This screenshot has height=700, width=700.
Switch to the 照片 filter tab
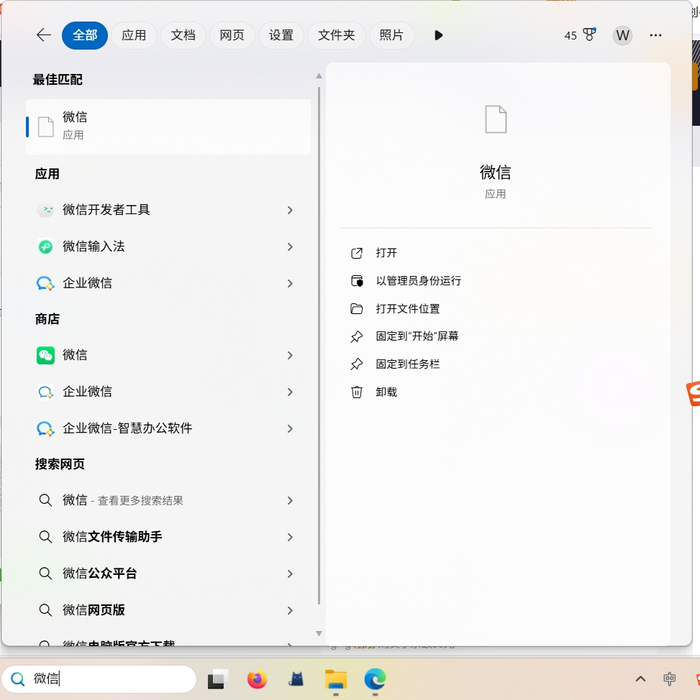coord(391,35)
